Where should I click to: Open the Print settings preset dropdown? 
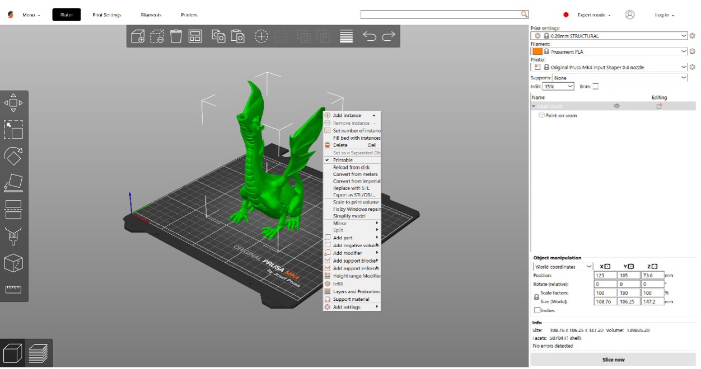point(609,36)
